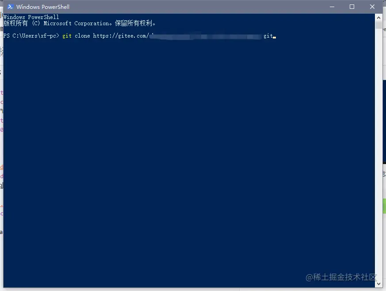
Task: Minimize the Windows PowerShell window
Action: coord(332,7)
